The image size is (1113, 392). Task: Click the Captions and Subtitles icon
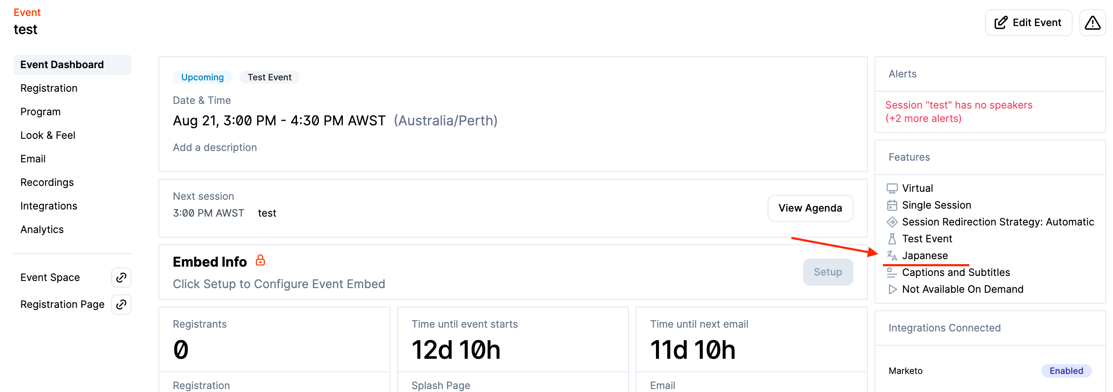point(892,273)
